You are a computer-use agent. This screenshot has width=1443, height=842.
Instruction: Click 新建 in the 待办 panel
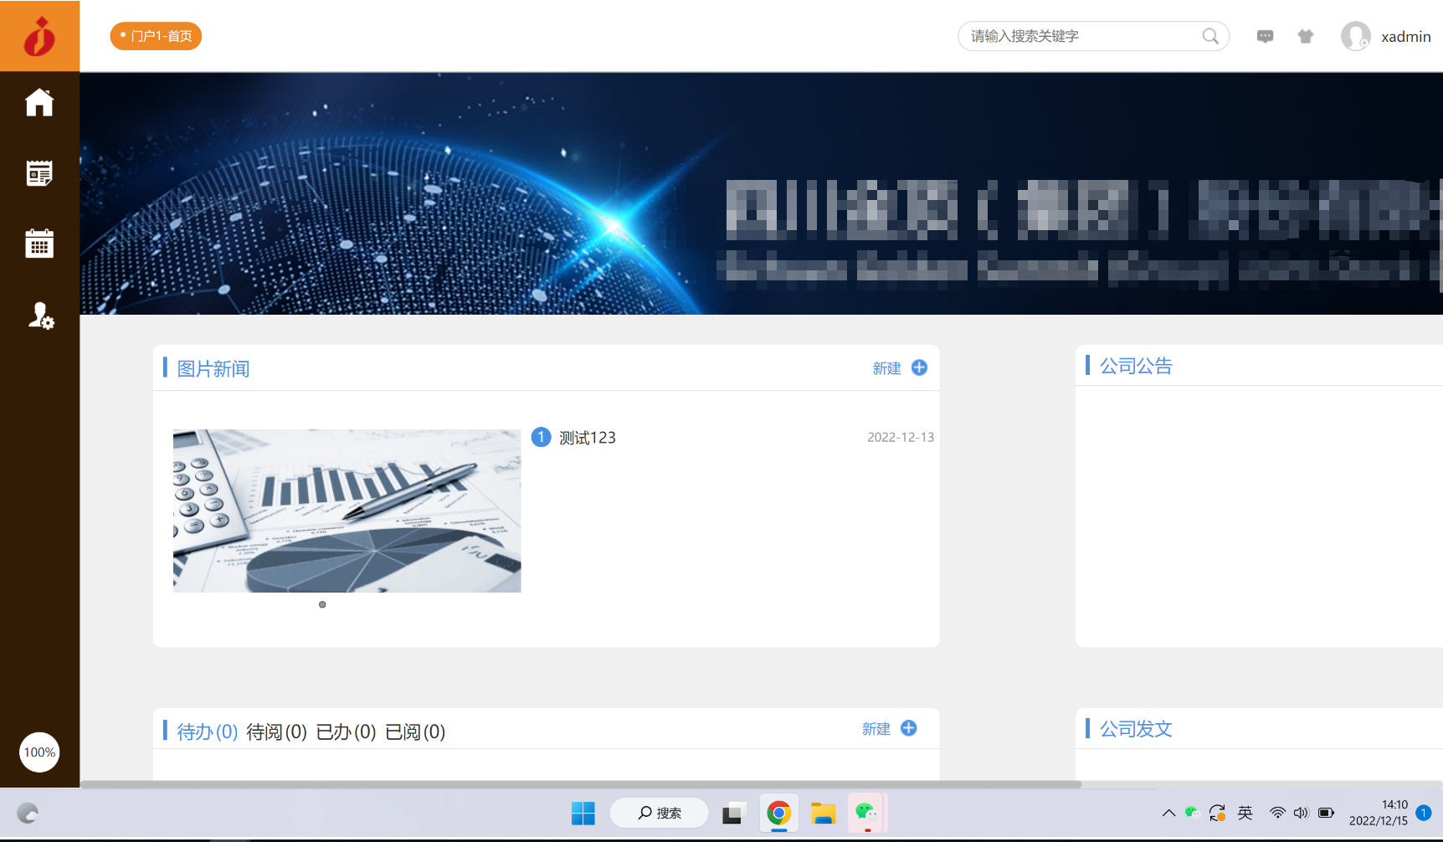click(x=876, y=729)
